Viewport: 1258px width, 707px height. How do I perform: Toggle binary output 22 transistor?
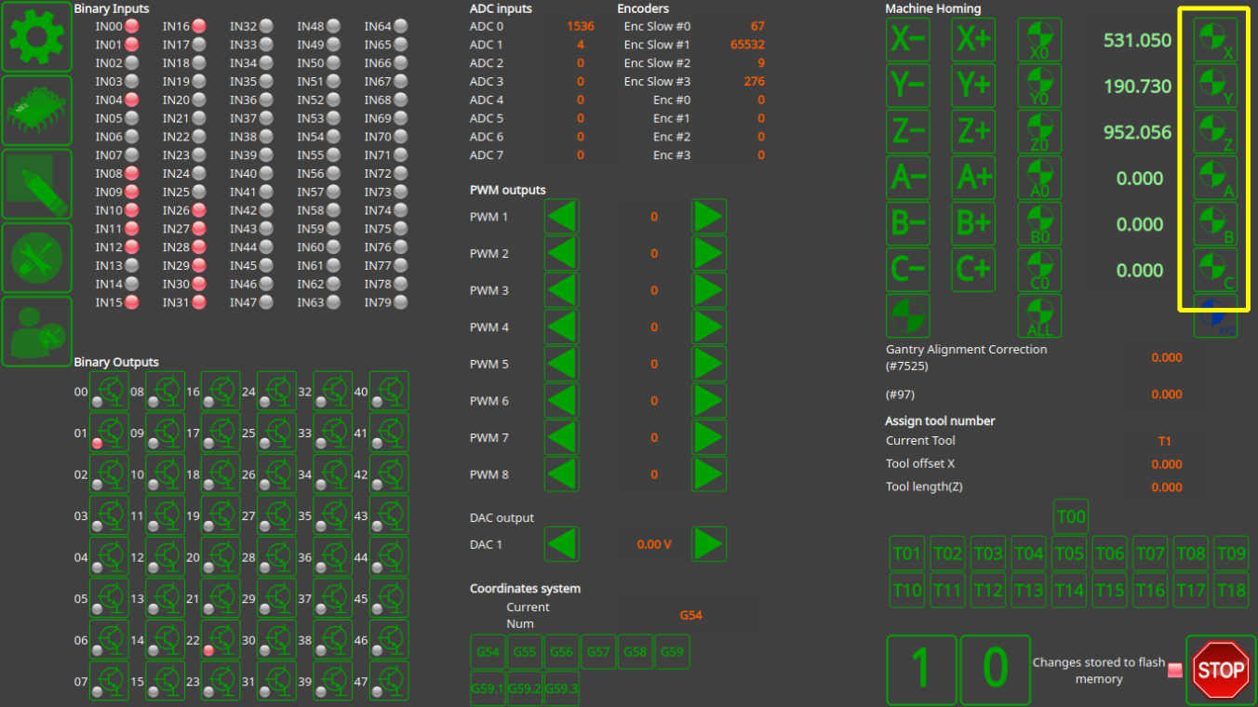pos(221,640)
